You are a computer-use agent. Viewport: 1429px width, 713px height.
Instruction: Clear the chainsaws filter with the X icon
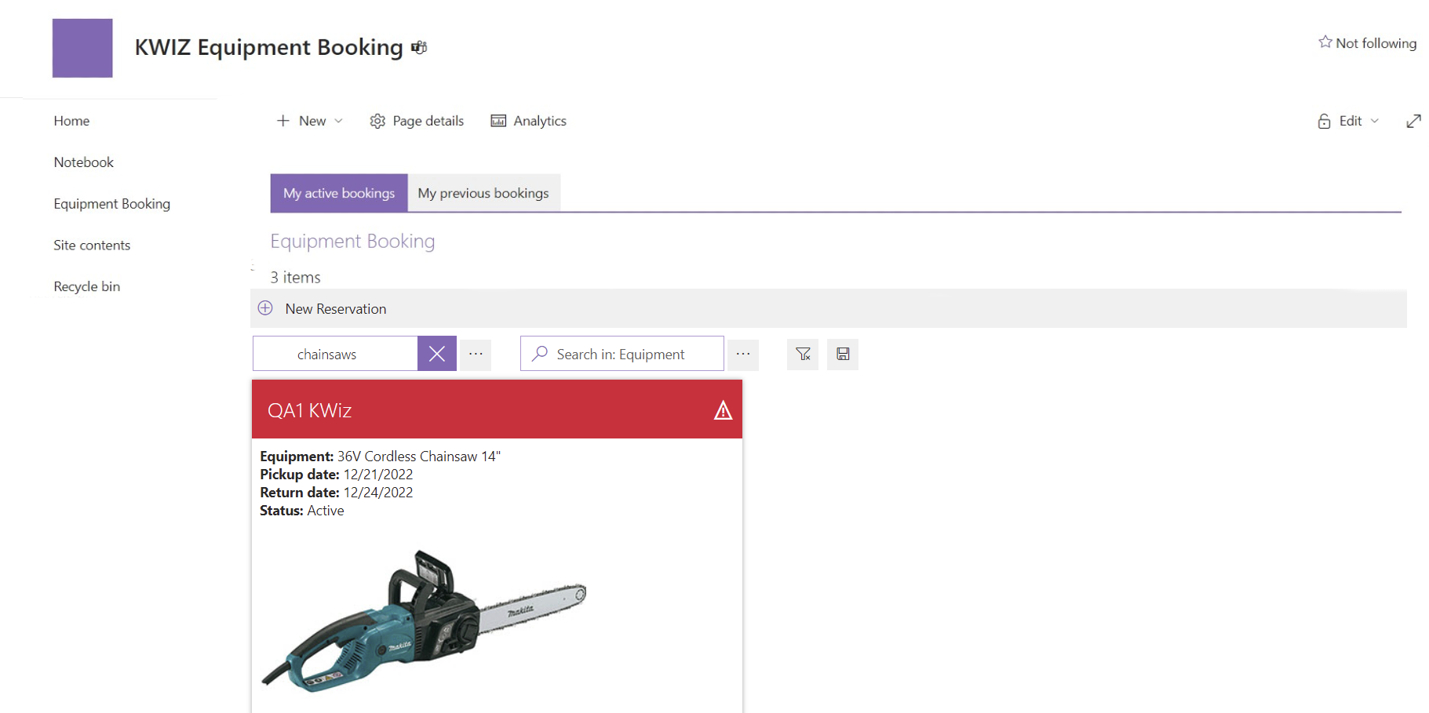click(437, 354)
